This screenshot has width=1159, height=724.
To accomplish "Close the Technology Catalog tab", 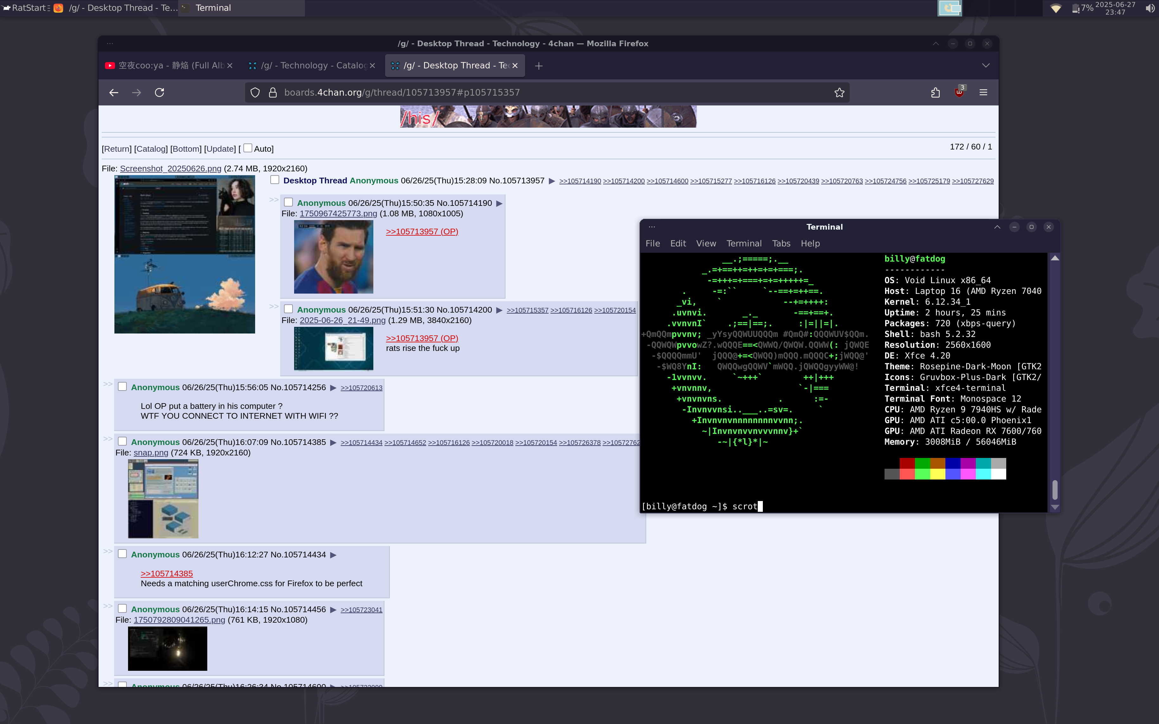I will click(x=372, y=66).
